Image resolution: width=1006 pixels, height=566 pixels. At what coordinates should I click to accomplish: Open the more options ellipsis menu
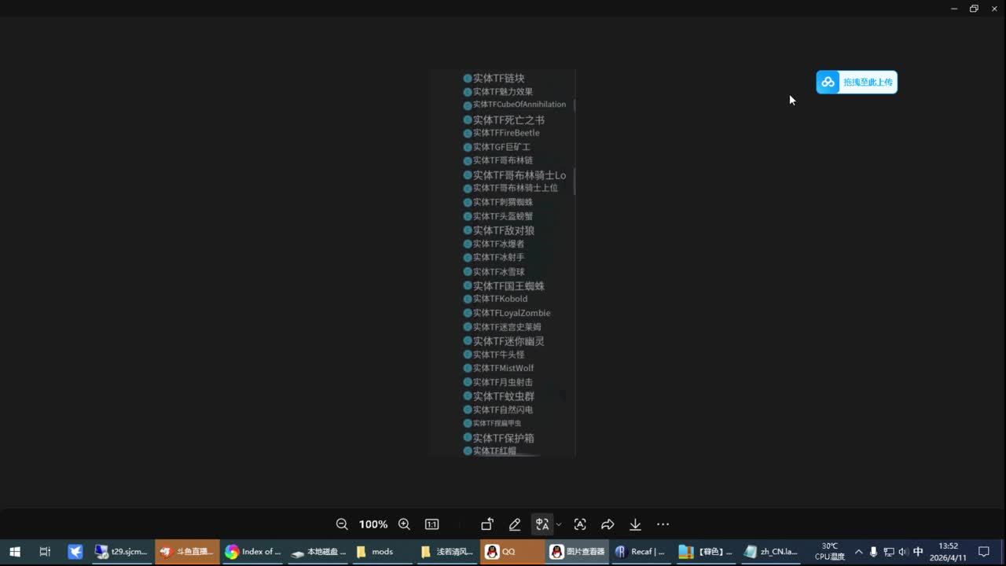[663, 524]
